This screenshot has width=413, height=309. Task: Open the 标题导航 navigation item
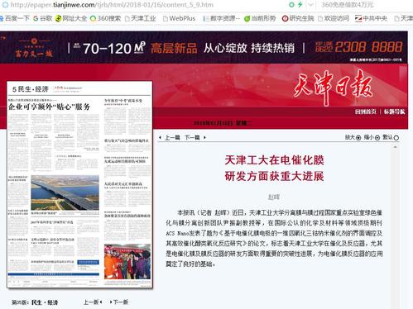tap(394, 112)
